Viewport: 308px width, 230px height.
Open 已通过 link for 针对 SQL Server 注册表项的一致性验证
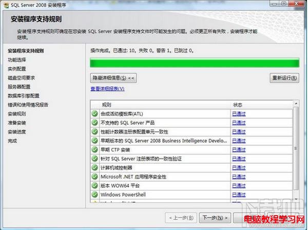pos(239,159)
